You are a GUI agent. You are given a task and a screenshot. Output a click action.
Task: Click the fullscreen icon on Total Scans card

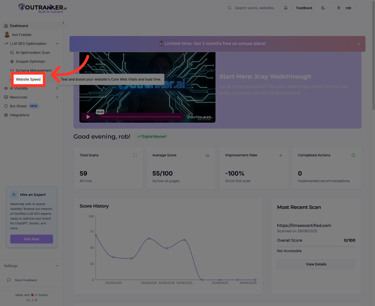(135, 155)
